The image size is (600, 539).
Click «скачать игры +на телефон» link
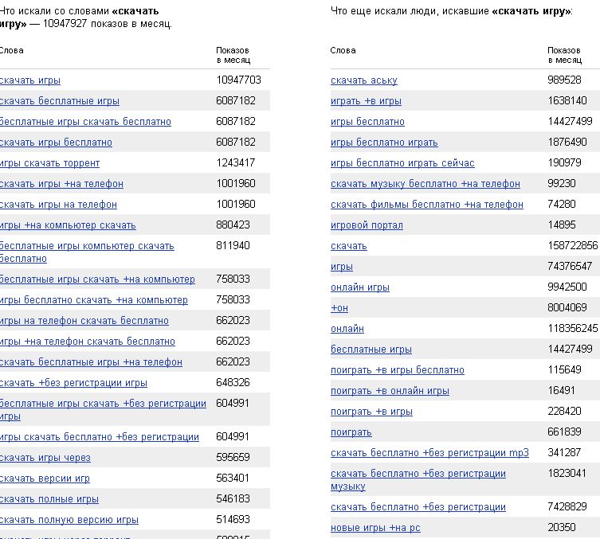point(61,183)
